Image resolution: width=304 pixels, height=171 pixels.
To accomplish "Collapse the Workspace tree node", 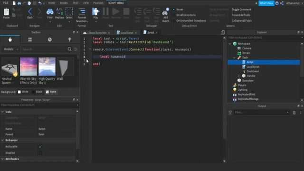I will [x=230, y=44].
